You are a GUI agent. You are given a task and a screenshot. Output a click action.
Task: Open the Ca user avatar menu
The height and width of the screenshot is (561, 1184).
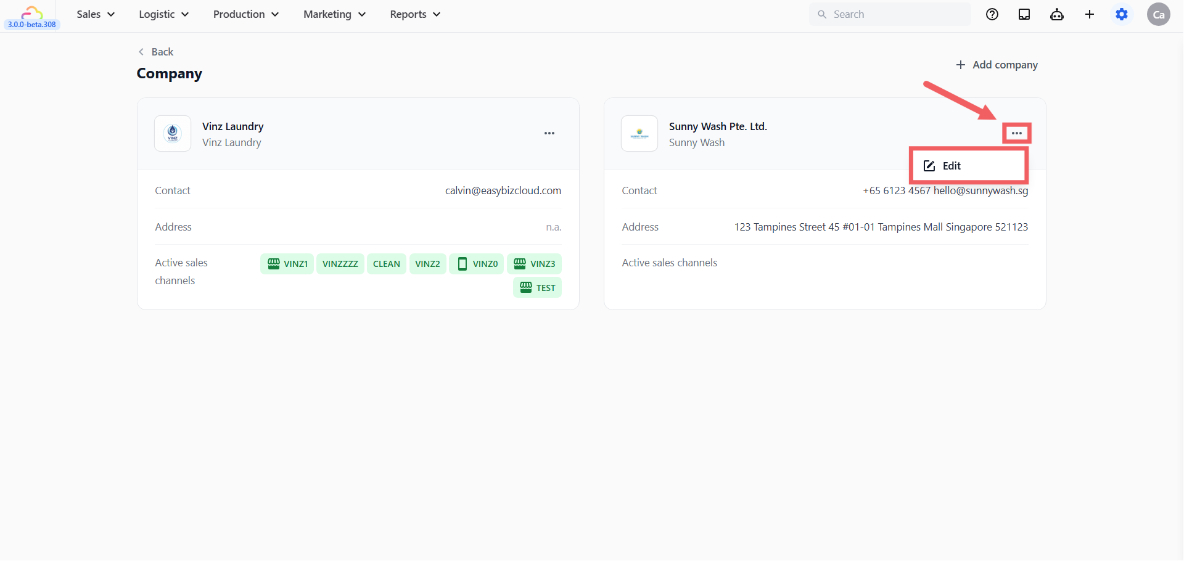[x=1159, y=14]
